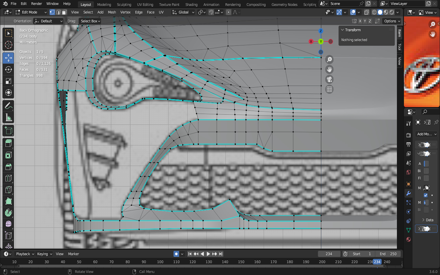Open the Render menu
The height and width of the screenshot is (275, 440).
(x=37, y=4)
